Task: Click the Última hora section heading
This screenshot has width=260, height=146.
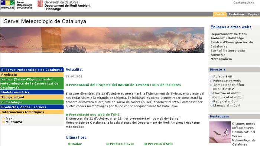Action: (76, 137)
